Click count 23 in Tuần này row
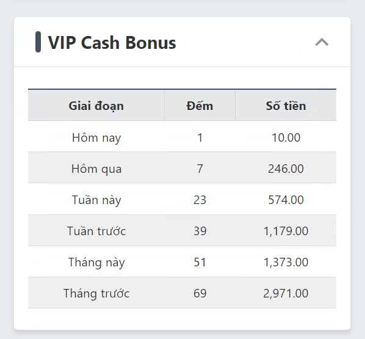365x339 pixels. 200,200
